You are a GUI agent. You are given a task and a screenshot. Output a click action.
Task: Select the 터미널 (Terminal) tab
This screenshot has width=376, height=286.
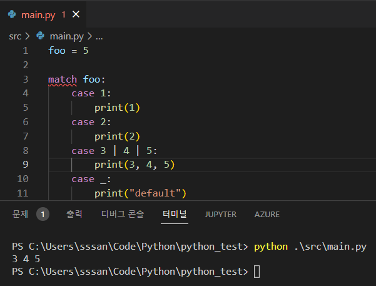click(174, 214)
